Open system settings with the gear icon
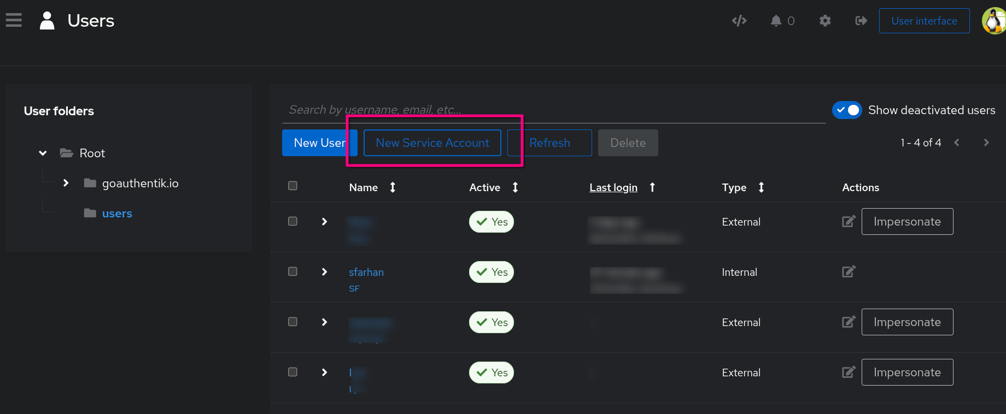This screenshot has width=1006, height=414. (x=824, y=20)
